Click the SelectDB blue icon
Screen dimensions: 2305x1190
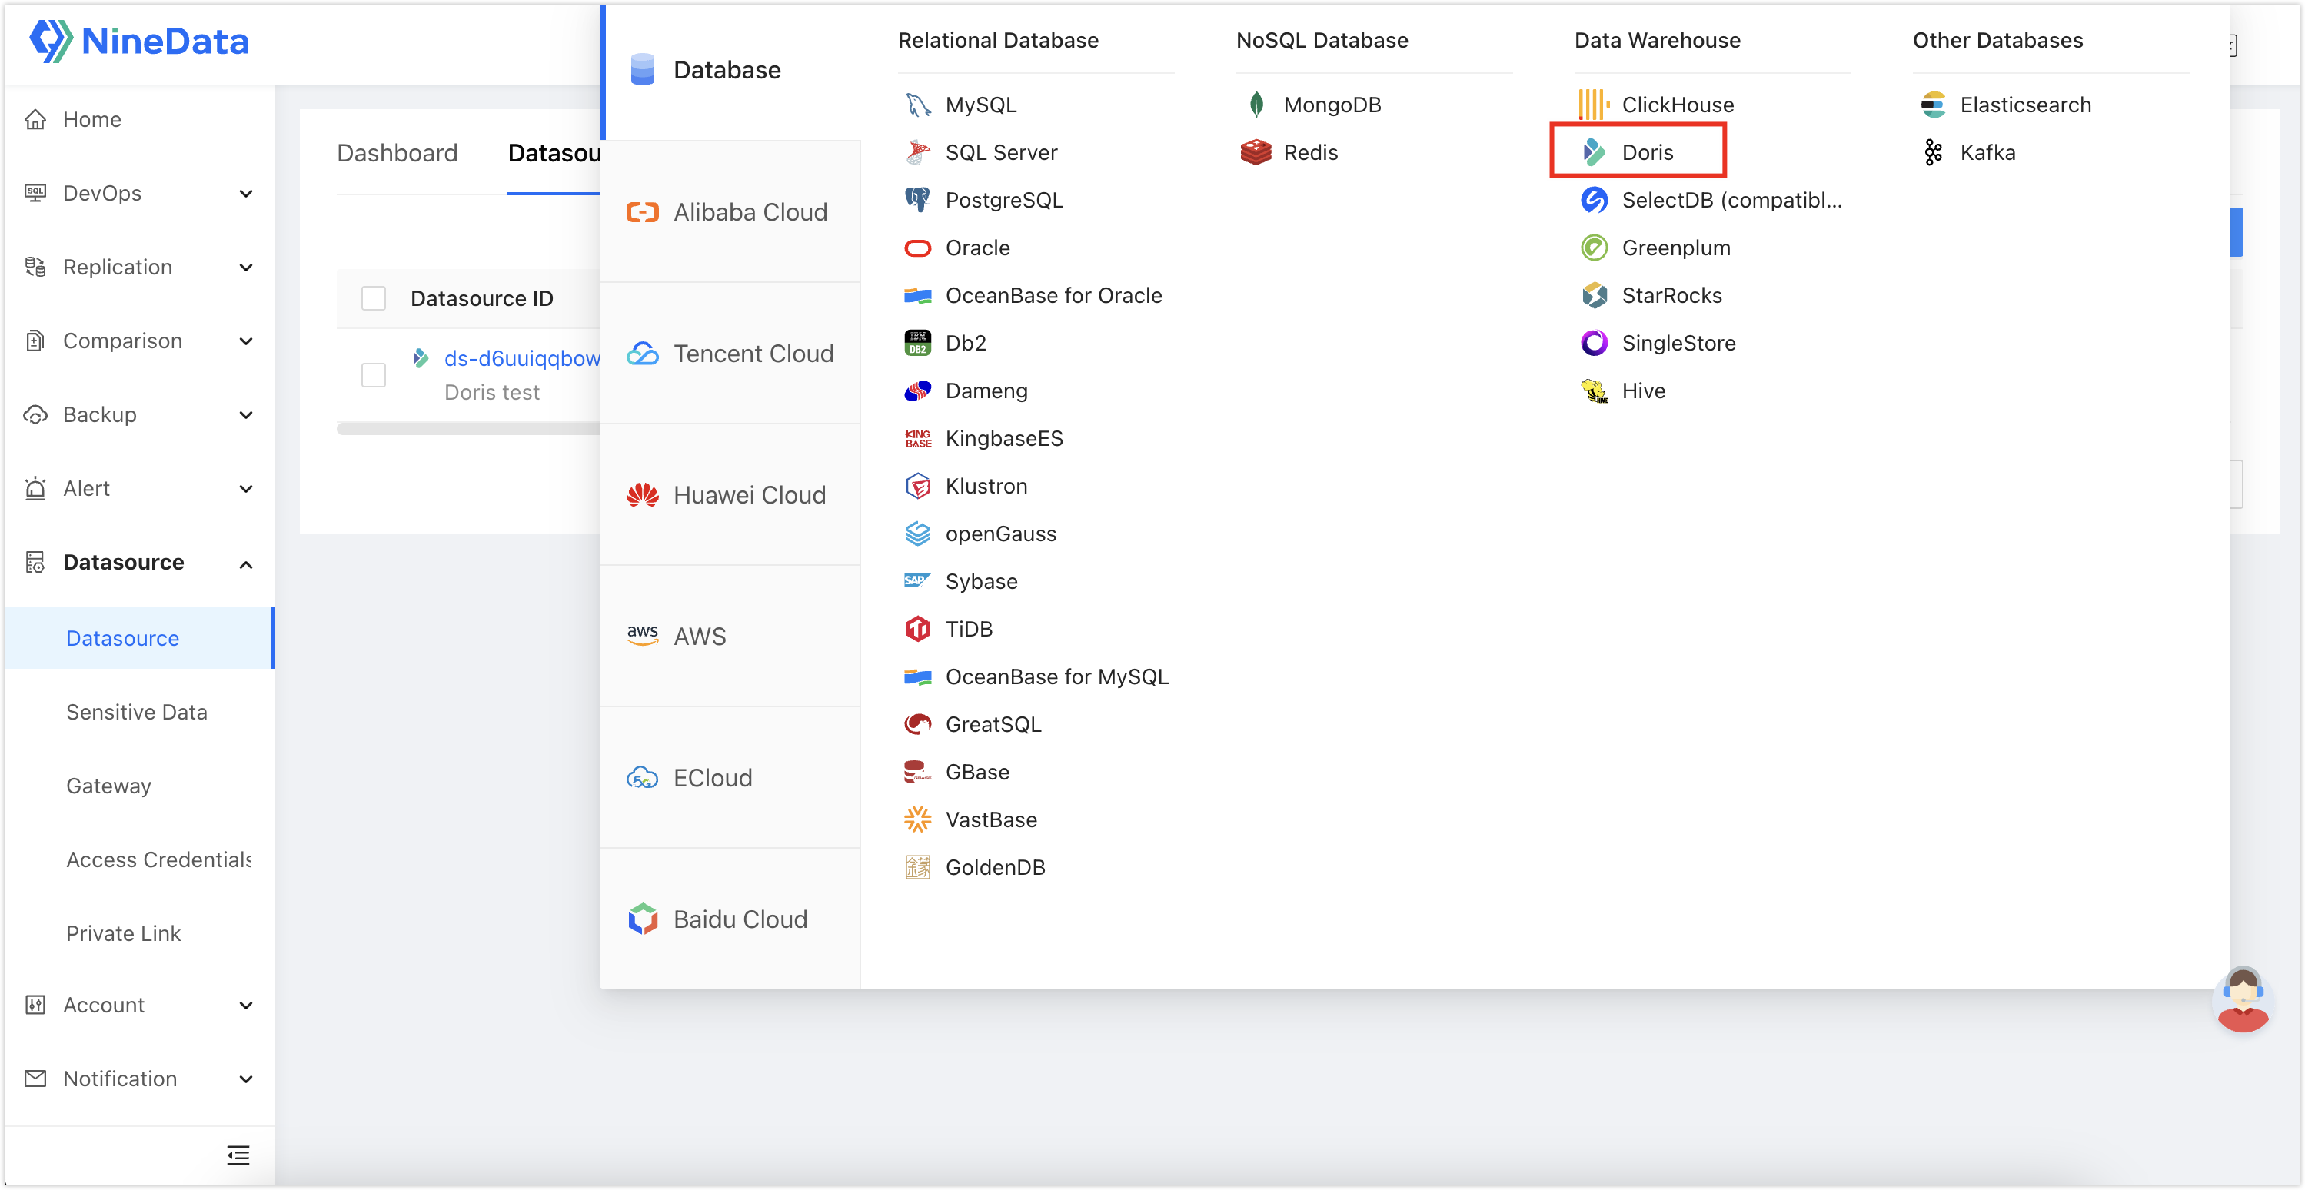pos(1594,200)
